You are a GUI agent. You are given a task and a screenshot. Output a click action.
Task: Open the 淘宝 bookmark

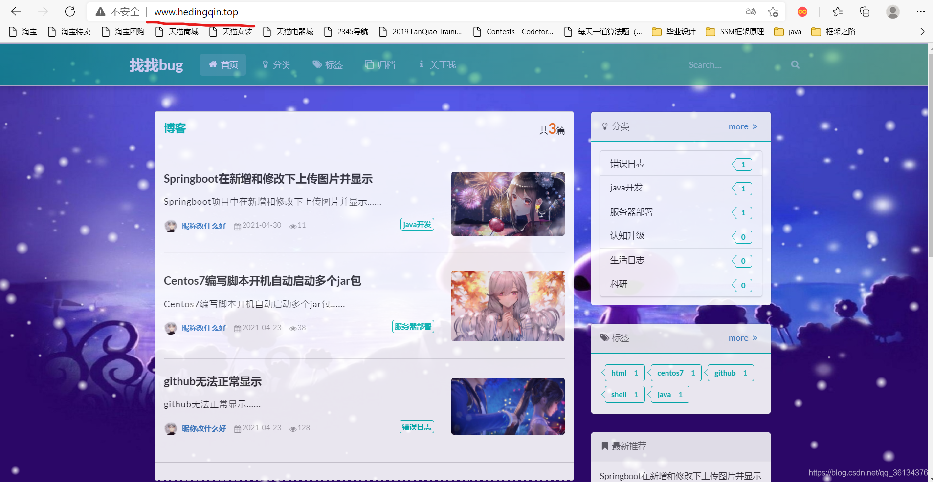pyautogui.click(x=23, y=31)
